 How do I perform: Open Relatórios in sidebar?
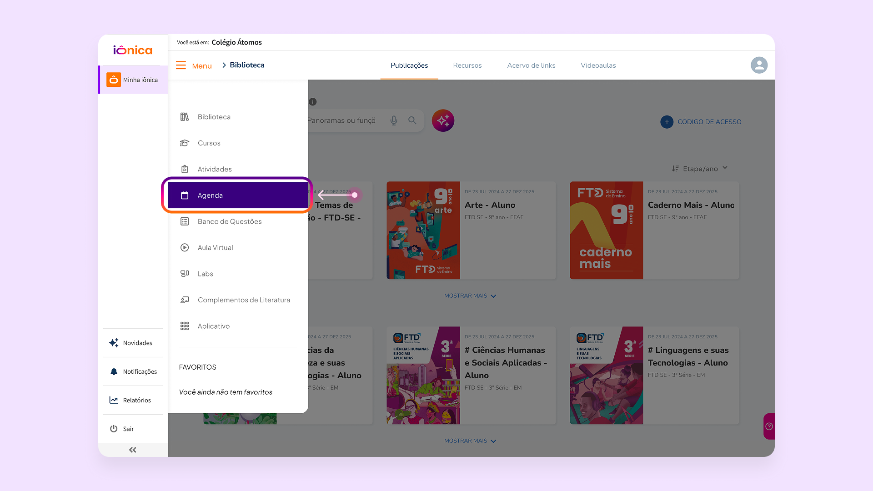[133, 400]
